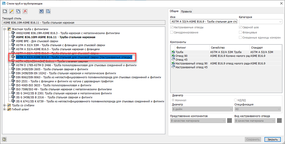The width and height of the screenshot is (285, 144).
Task: Click ASME B16.9 Колено малого радиуса cell
Action: (x=230, y=56)
